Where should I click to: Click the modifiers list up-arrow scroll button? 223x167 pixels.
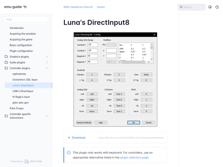click(x=152, y=45)
